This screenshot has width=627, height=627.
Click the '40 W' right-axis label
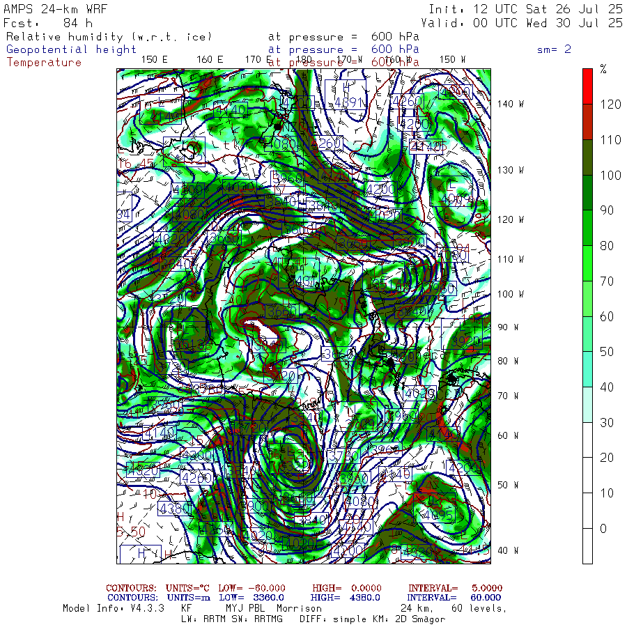click(508, 550)
